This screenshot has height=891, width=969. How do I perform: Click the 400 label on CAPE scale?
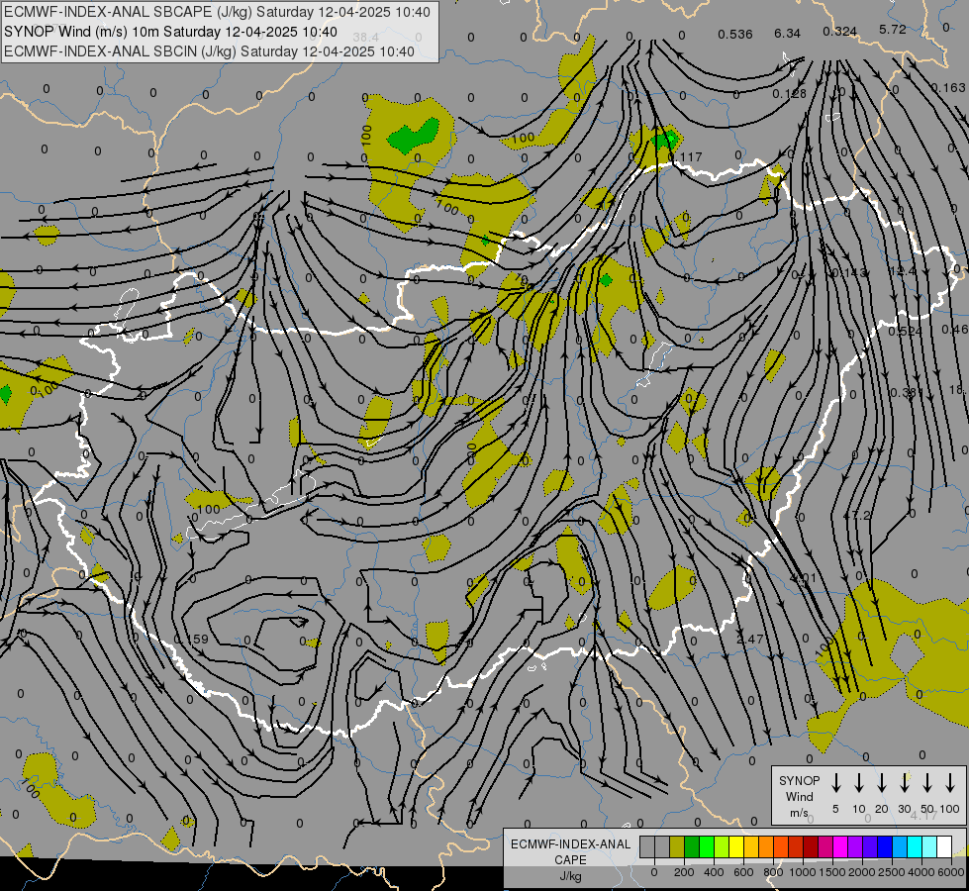point(714,872)
